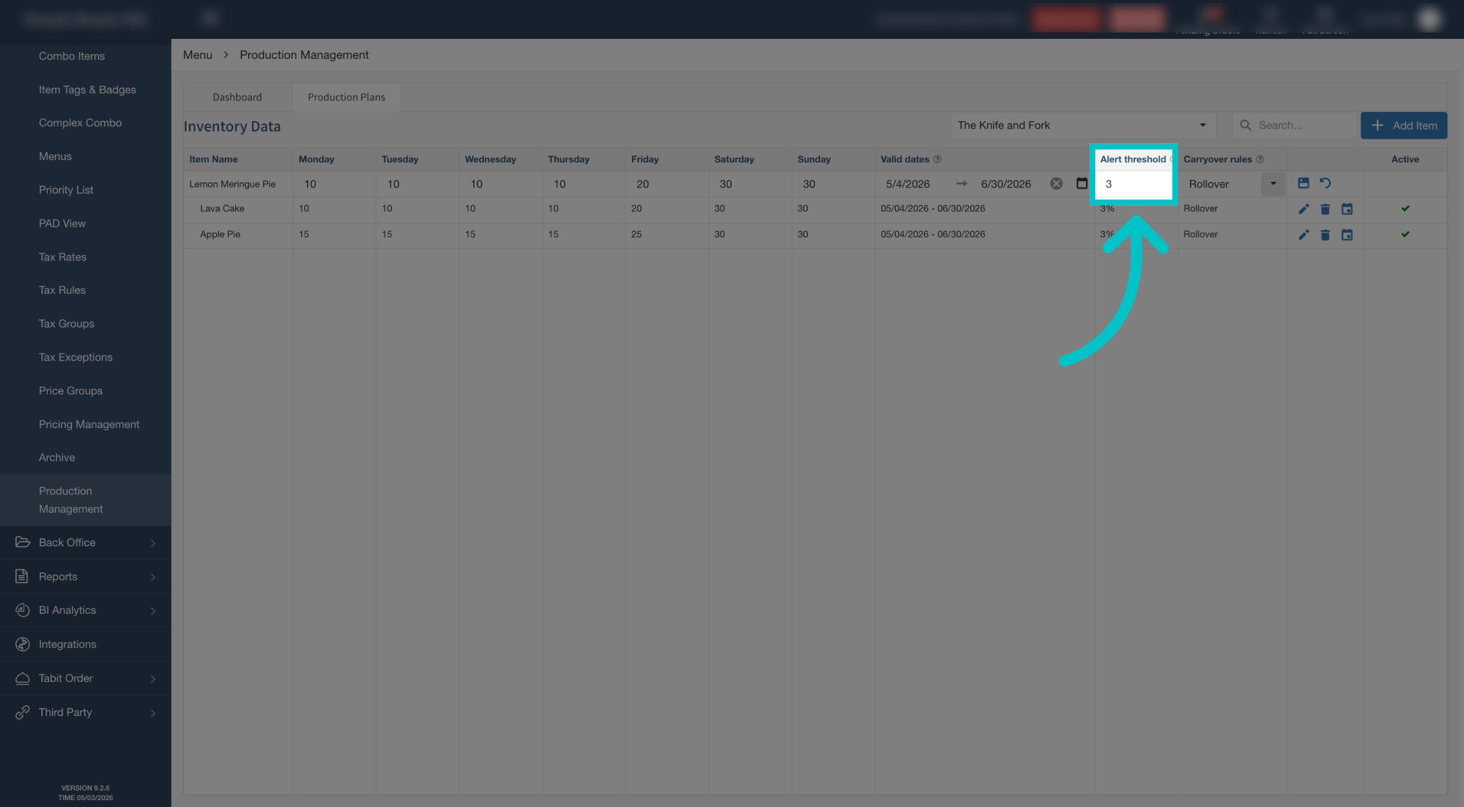The width and height of the screenshot is (1464, 807).
Task: Select the Lava Cake item name
Action: (x=222, y=209)
